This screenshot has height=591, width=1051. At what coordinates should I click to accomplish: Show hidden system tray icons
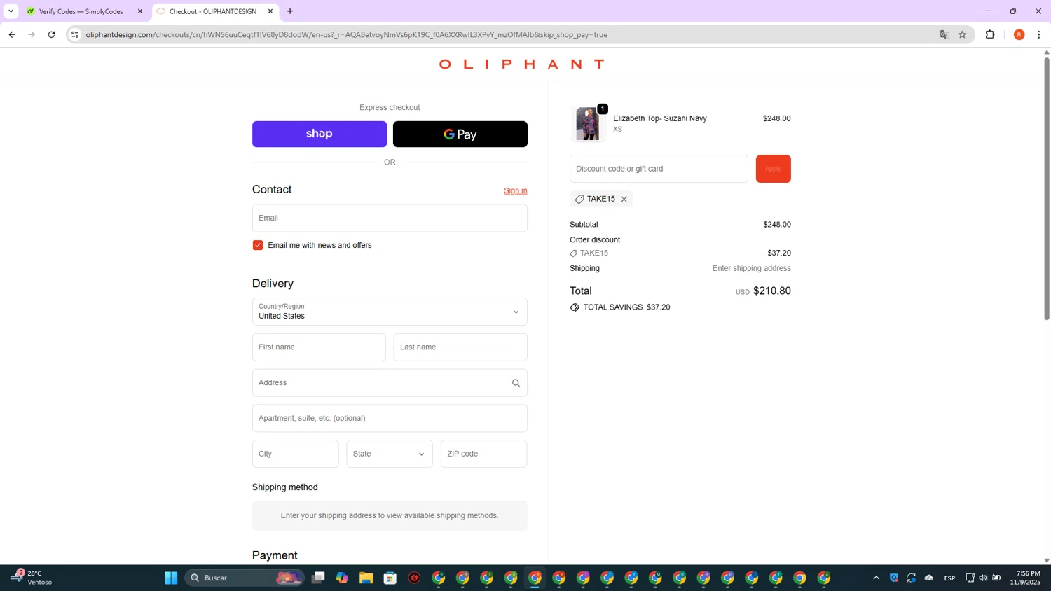click(x=876, y=578)
